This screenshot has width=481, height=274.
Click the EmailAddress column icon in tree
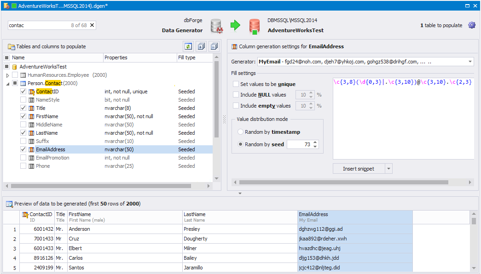(31, 149)
